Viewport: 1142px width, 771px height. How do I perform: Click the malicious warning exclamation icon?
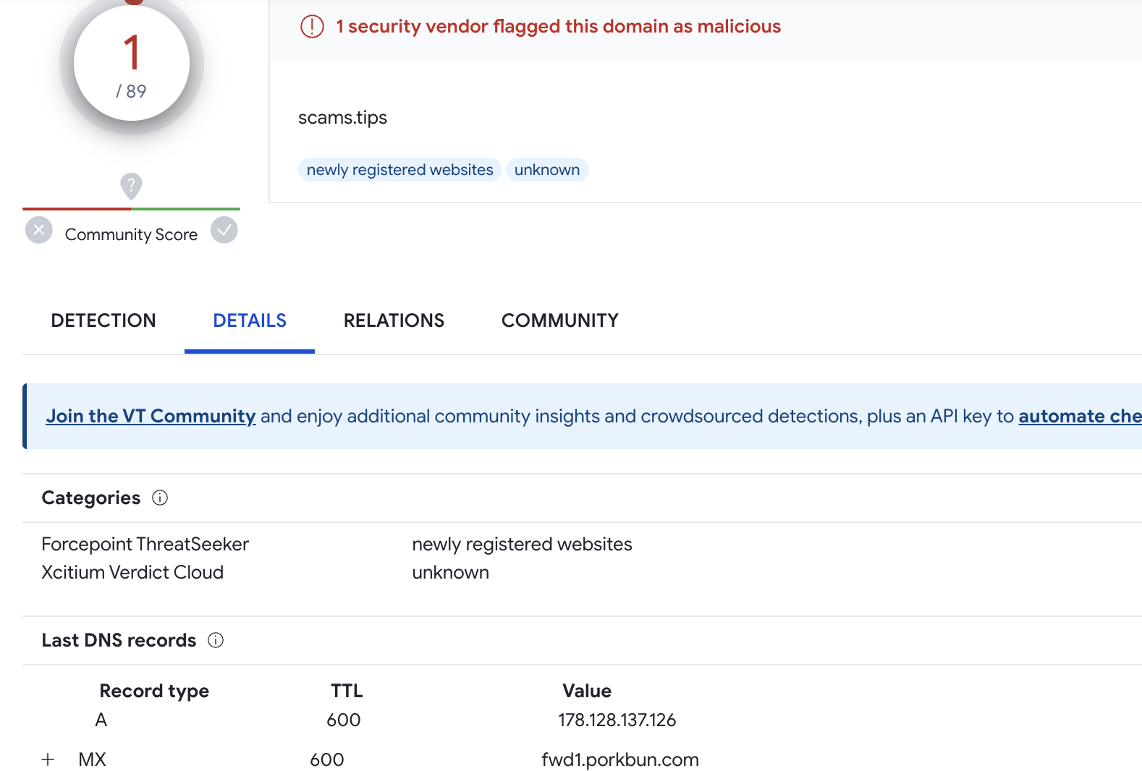[312, 27]
